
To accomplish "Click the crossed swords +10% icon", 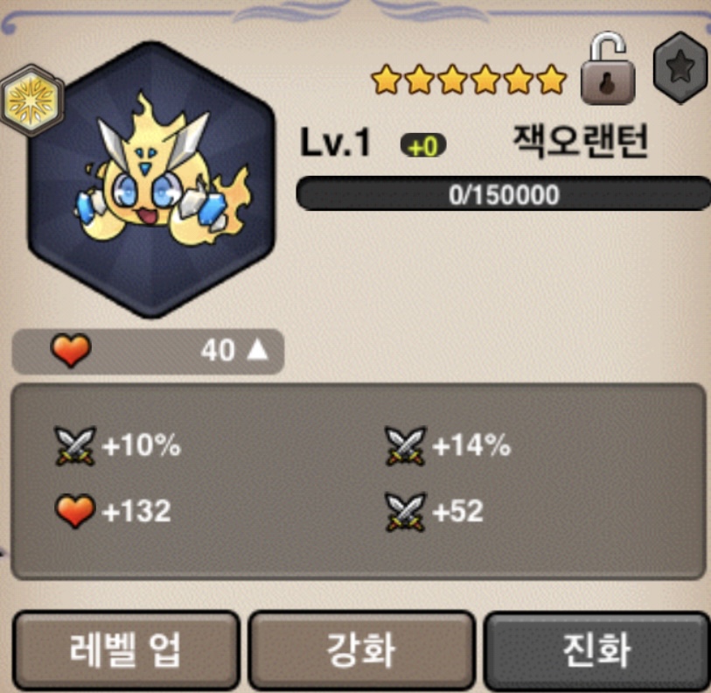I will click(75, 445).
